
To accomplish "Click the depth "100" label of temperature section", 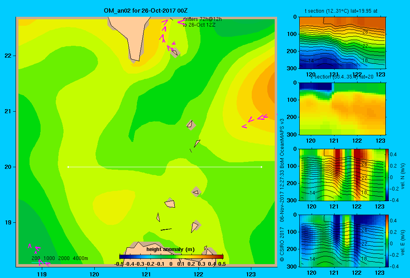I will pyautogui.click(x=293, y=34).
